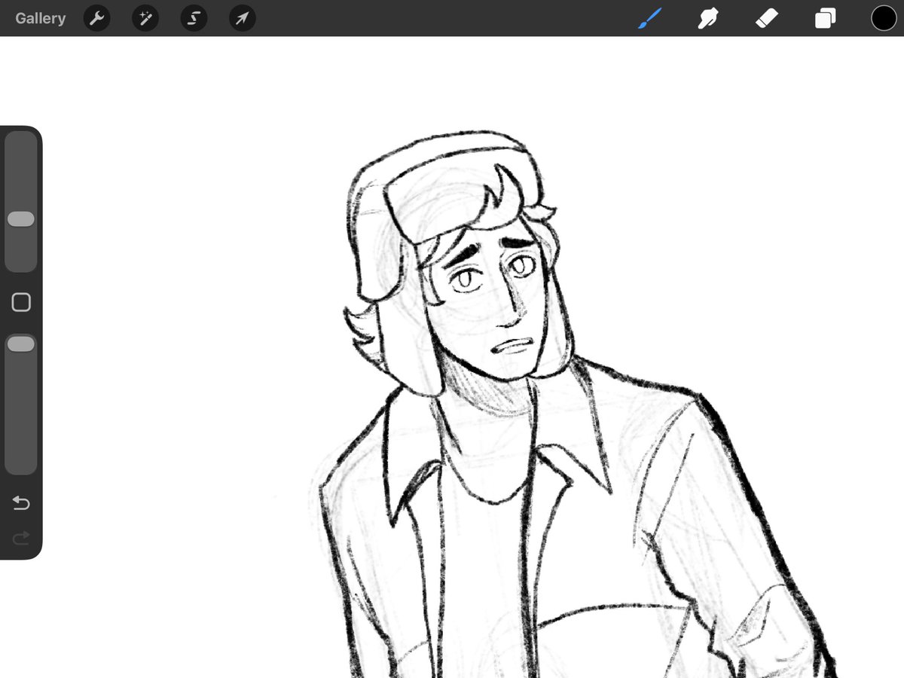Undo the last stroke
This screenshot has height=678, width=904.
(21, 502)
